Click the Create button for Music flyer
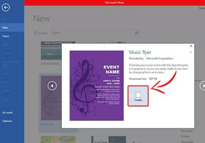Viewport: 205px width, 143px height. pos(138,96)
